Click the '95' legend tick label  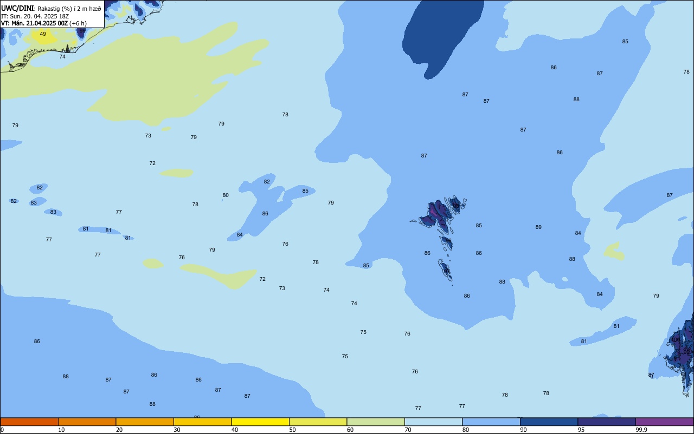pos(581,430)
